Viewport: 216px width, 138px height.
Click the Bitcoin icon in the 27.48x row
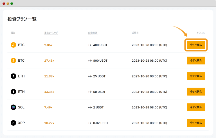pos(13,61)
